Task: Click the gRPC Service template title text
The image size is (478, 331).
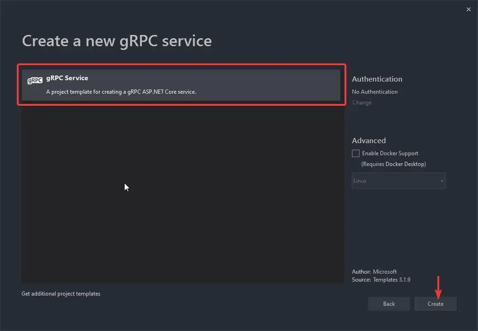Action: (x=67, y=78)
